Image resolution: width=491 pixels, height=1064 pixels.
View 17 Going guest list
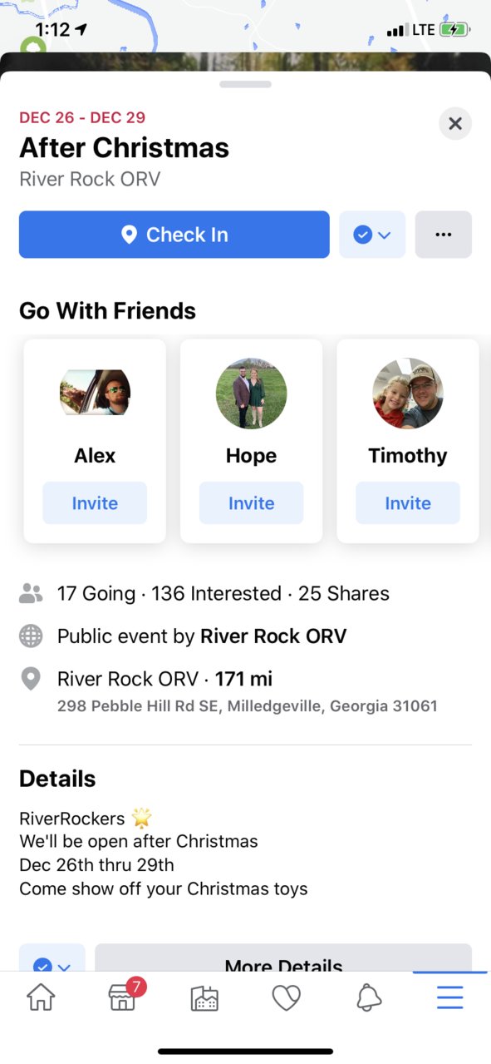[96, 594]
